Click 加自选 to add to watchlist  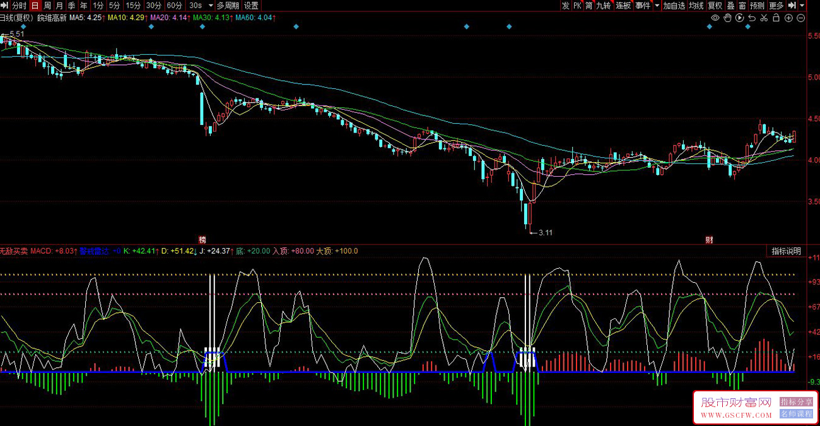coord(674,5)
